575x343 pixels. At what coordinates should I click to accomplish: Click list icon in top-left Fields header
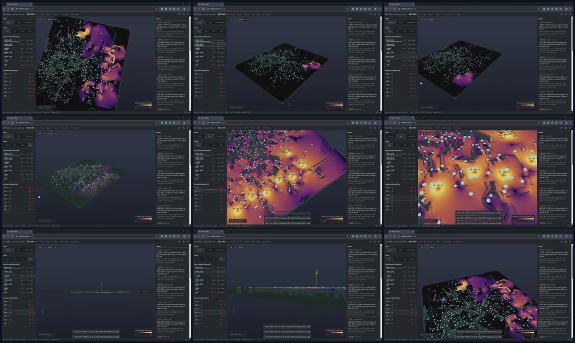pyautogui.click(x=180, y=14)
